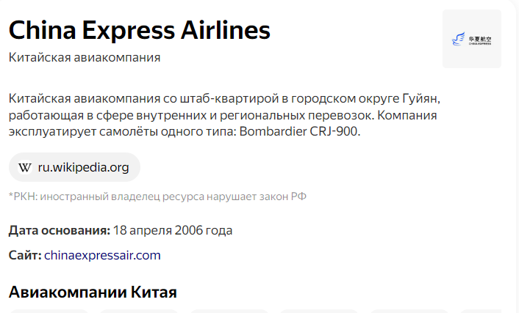Click the China Express Airlines title
The image size is (519, 313).
pos(140,30)
